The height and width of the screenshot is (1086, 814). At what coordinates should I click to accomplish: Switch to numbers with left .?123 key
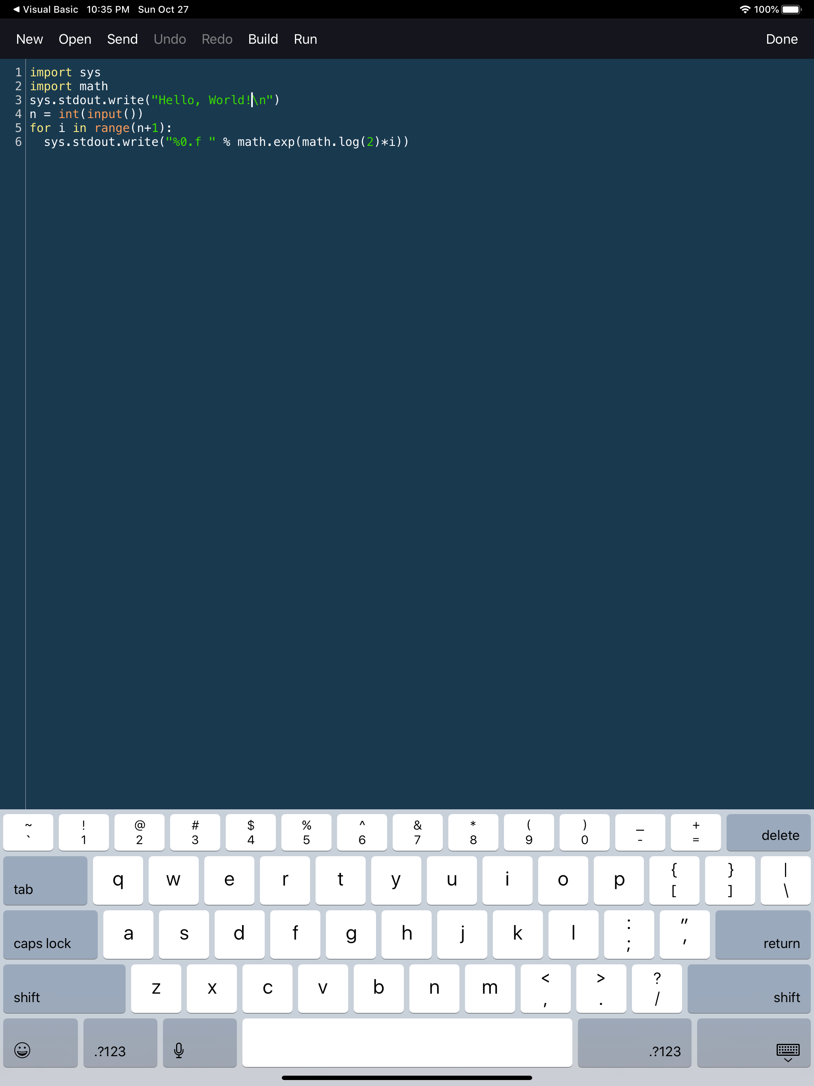pyautogui.click(x=120, y=1043)
